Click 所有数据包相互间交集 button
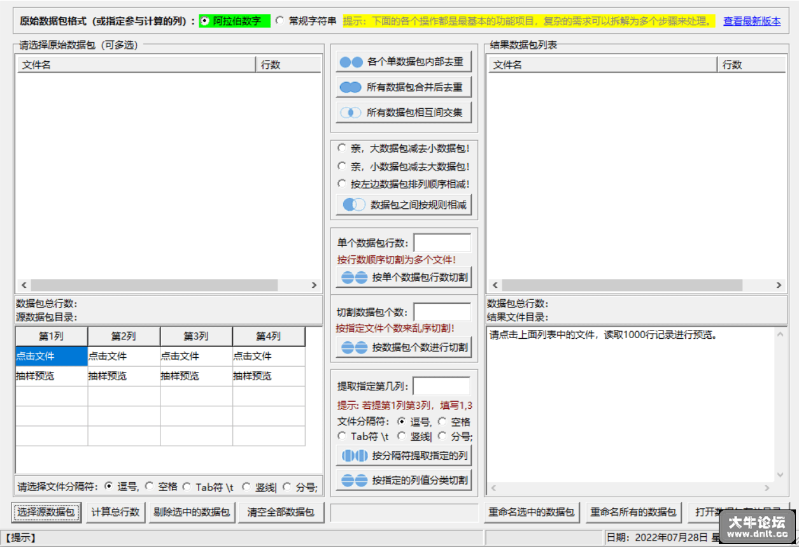799x547 pixels. point(404,113)
